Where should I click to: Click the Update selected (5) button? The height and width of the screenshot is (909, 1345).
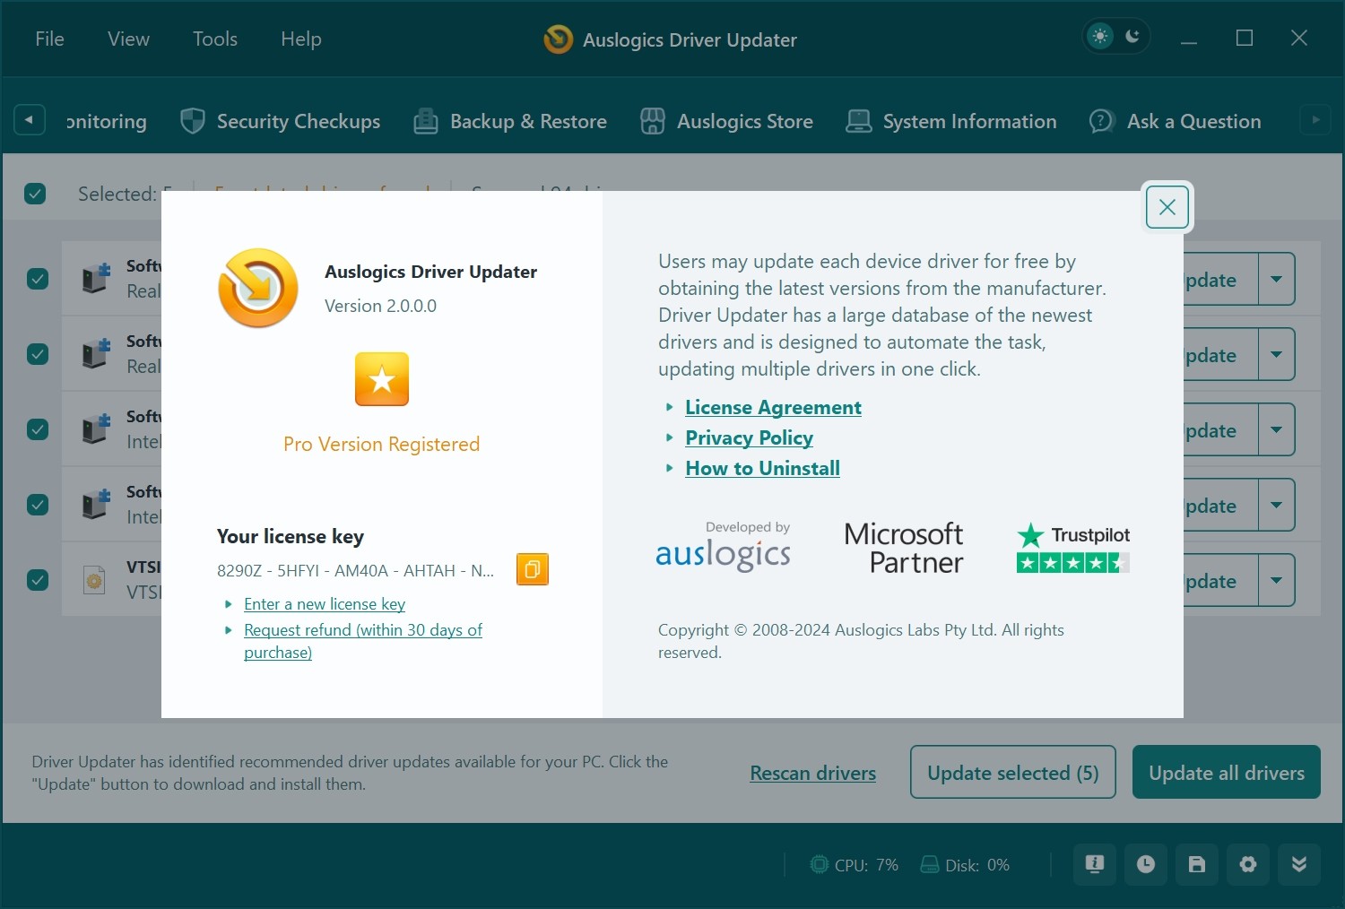point(1013,772)
